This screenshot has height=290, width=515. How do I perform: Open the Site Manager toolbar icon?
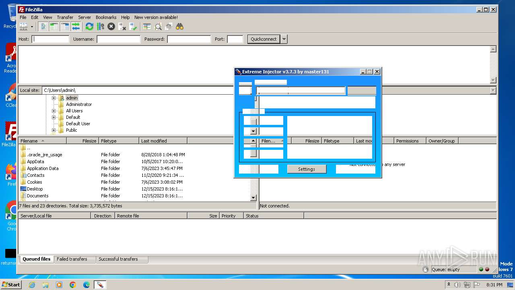pos(23,27)
